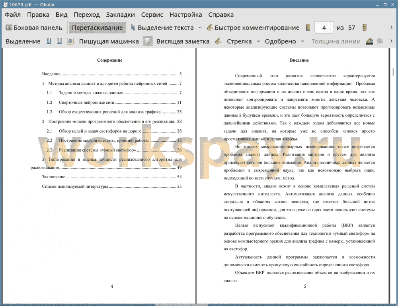Click the Okular app icon in title bar
The height and width of the screenshot is (306, 398).
(x=5, y=4)
